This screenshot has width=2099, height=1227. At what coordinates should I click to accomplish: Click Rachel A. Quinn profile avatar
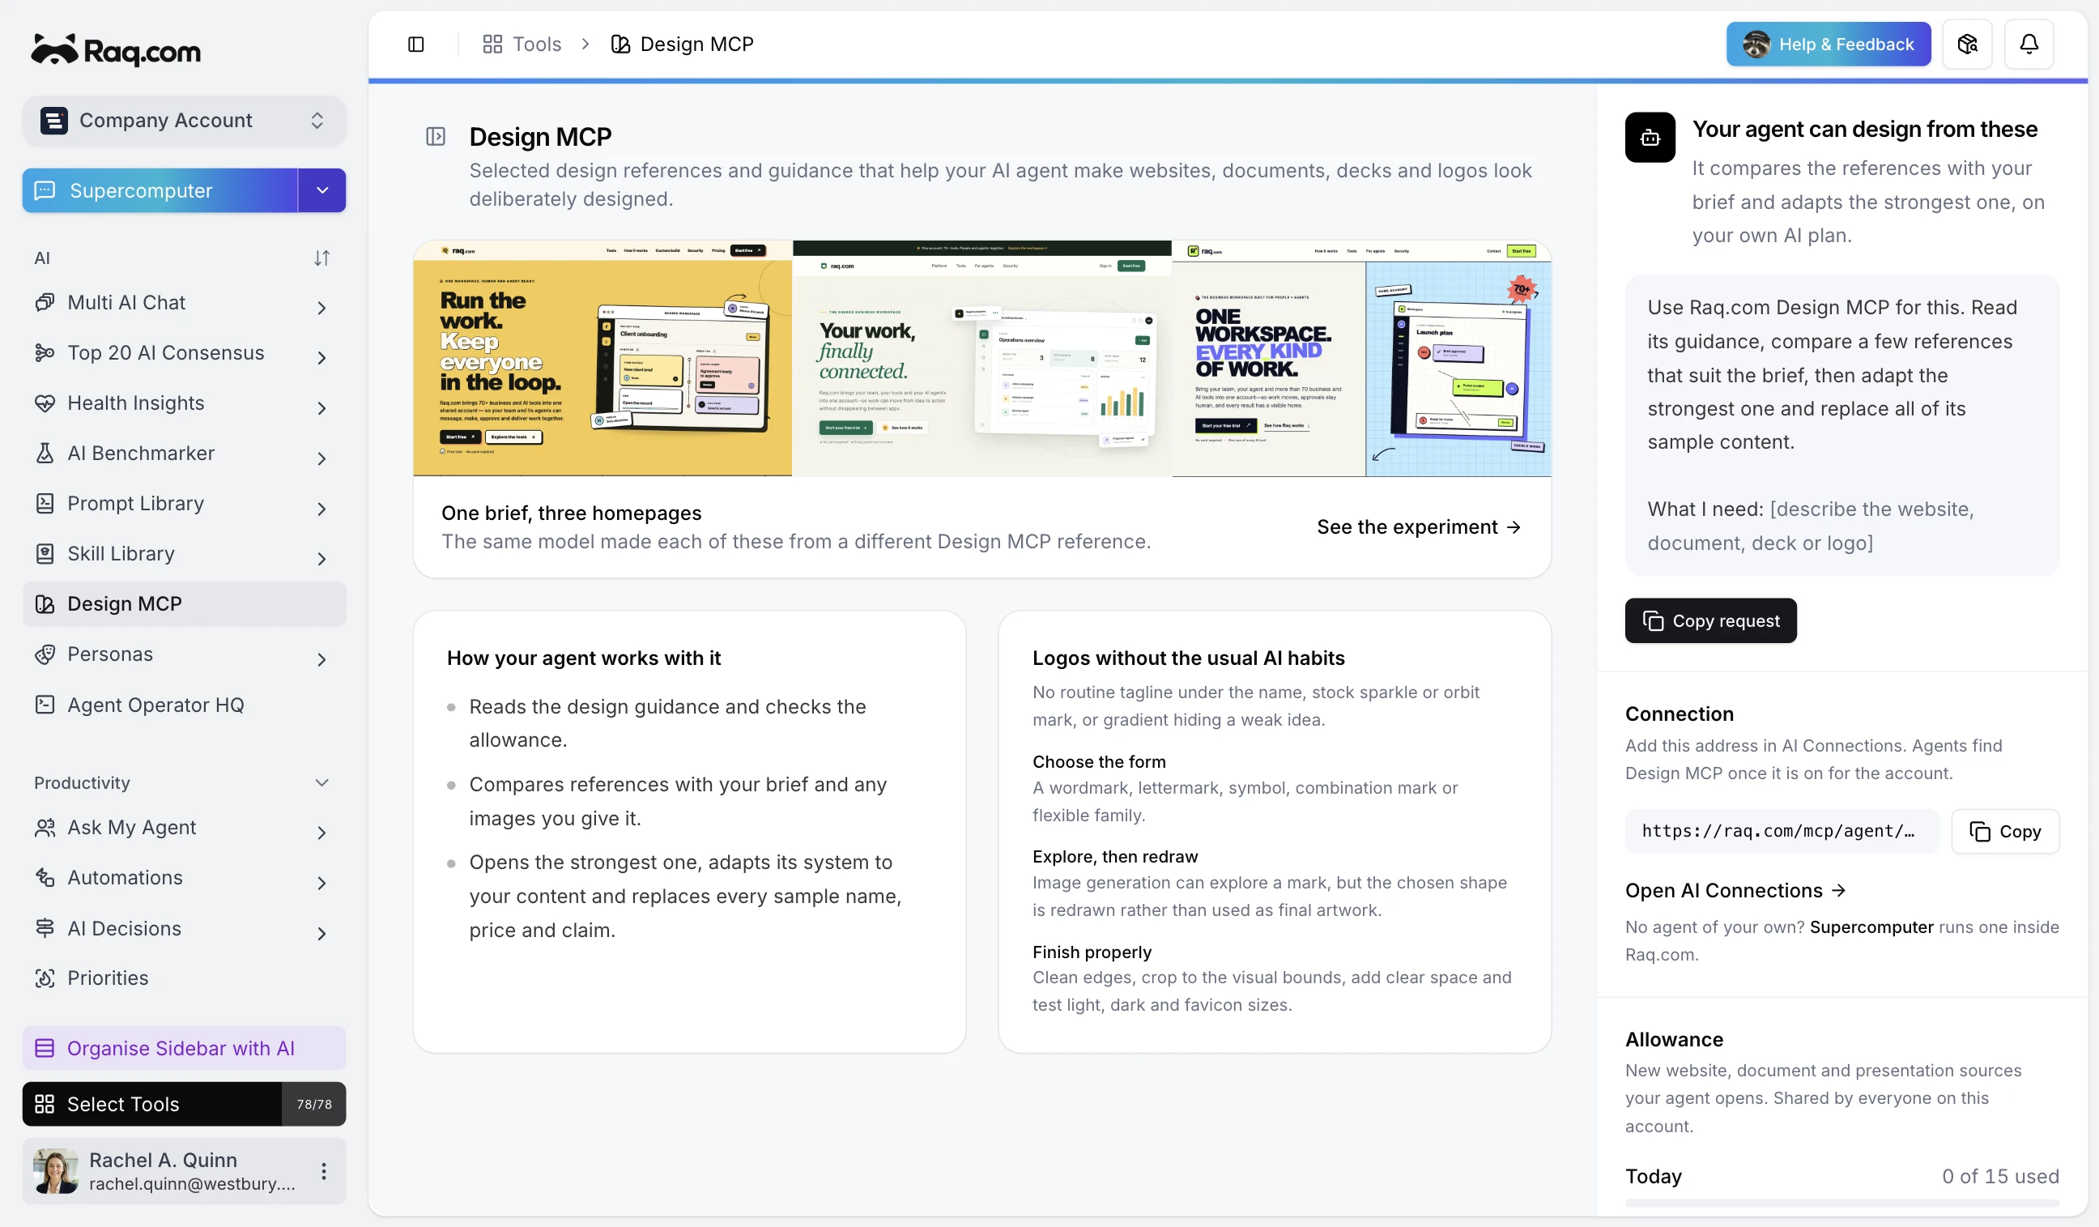[56, 1170]
